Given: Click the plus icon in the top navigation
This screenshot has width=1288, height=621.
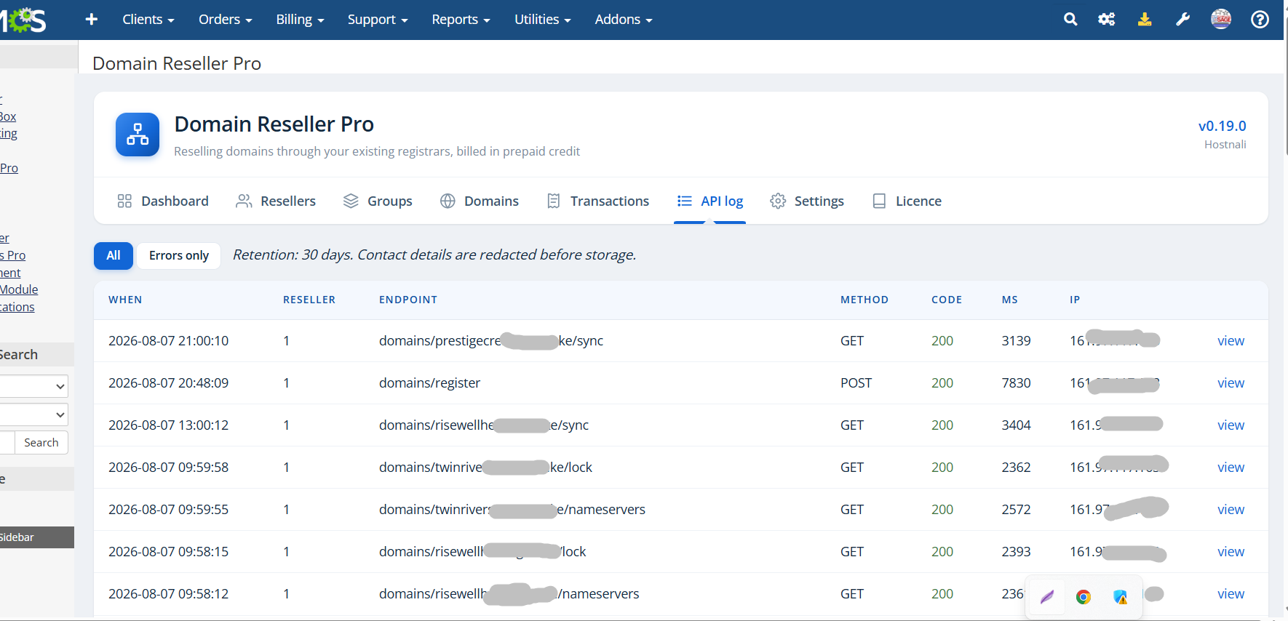Looking at the screenshot, I should pyautogui.click(x=91, y=20).
